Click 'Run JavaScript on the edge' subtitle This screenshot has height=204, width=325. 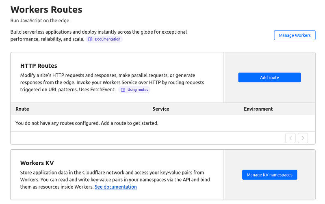40,21
